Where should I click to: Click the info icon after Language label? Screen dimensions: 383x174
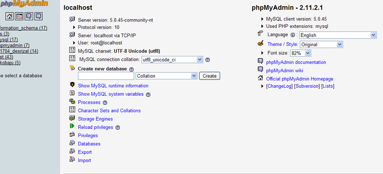(293, 35)
